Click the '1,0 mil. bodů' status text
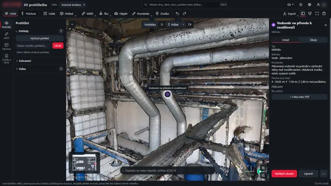Image resolution: width=331 pixels, height=186 pixels. [322, 183]
